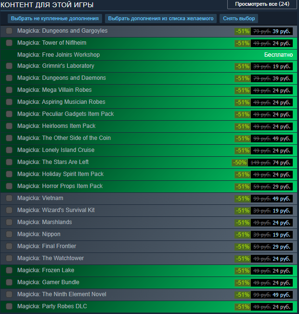
Task: Check the Magicka: Nippon checkbox
Action: 9,234
